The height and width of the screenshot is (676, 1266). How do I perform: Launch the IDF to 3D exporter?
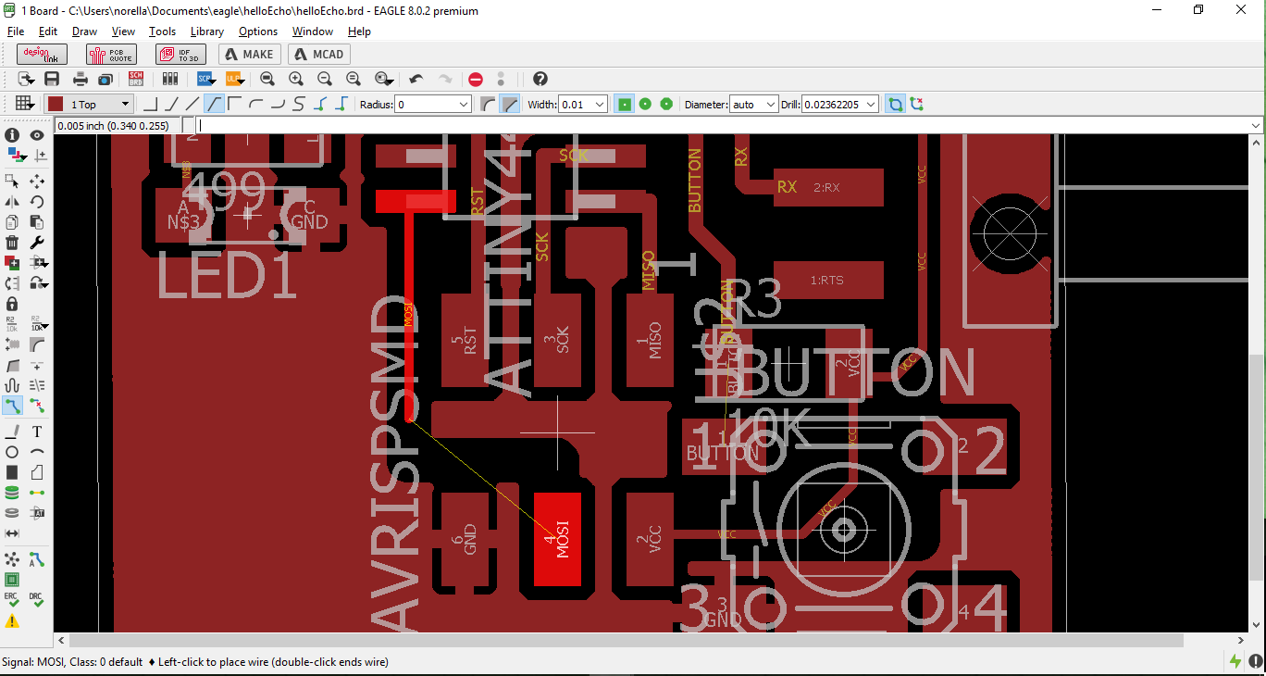pos(180,55)
